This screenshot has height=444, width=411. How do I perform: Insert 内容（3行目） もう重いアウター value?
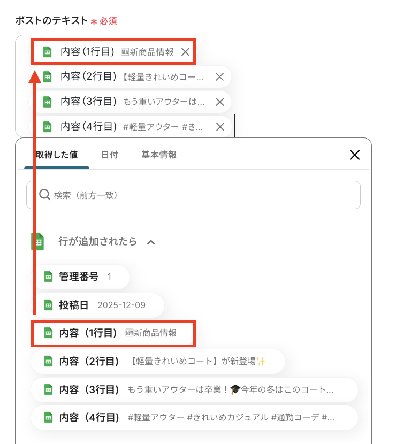[x=194, y=389]
